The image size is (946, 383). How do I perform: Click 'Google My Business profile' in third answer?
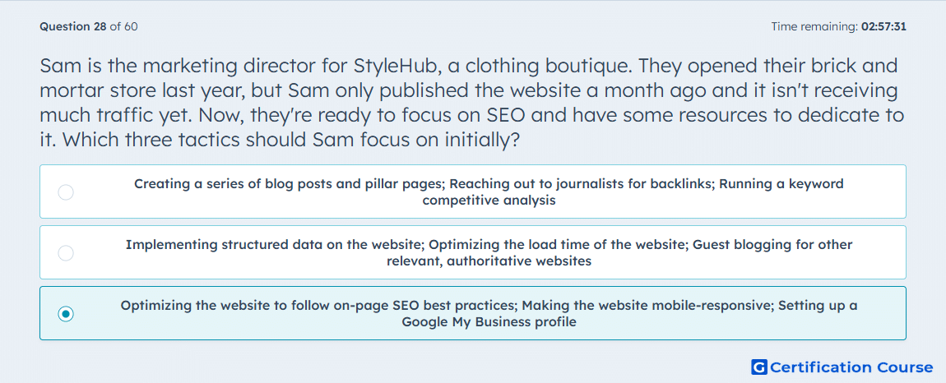489,321
